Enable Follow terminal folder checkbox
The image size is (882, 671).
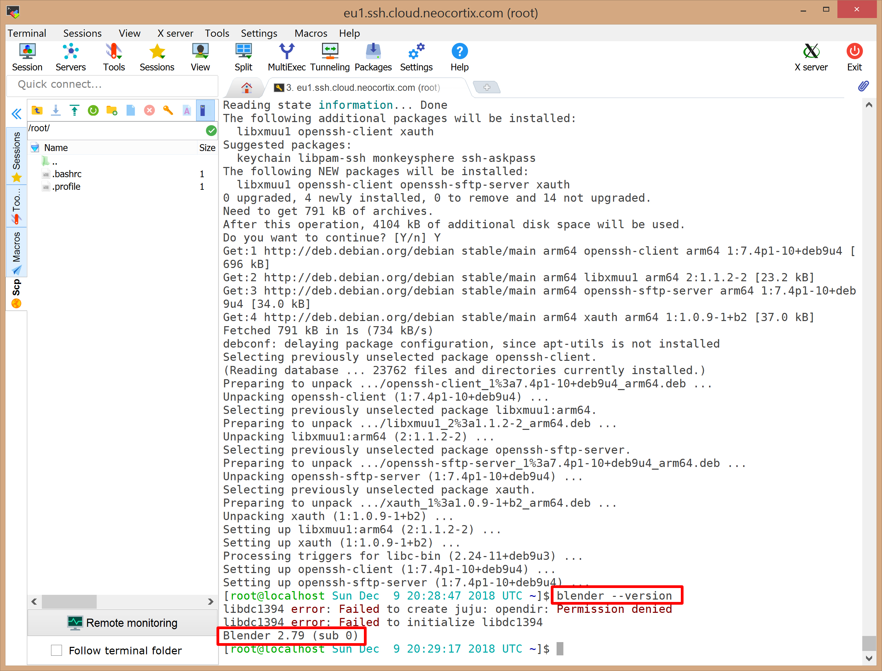point(57,650)
